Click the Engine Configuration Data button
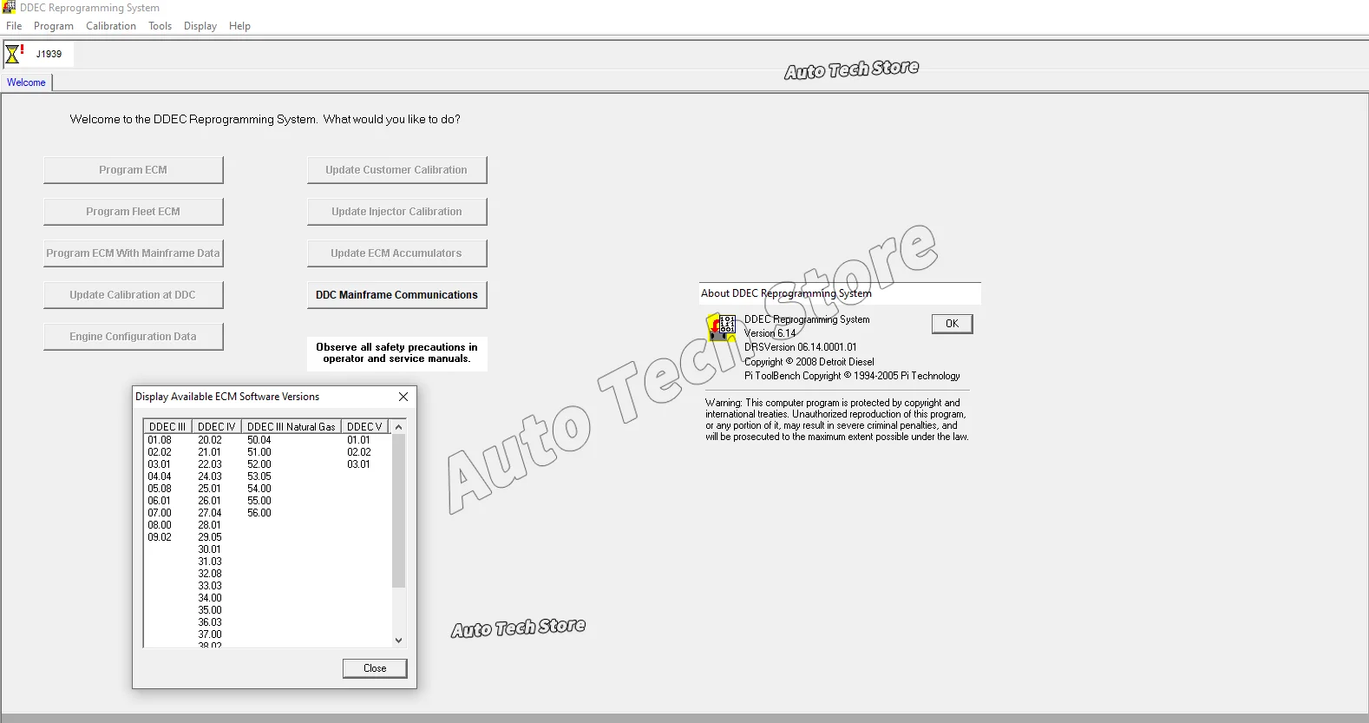Screen dimensions: 1369x723 (x=133, y=337)
